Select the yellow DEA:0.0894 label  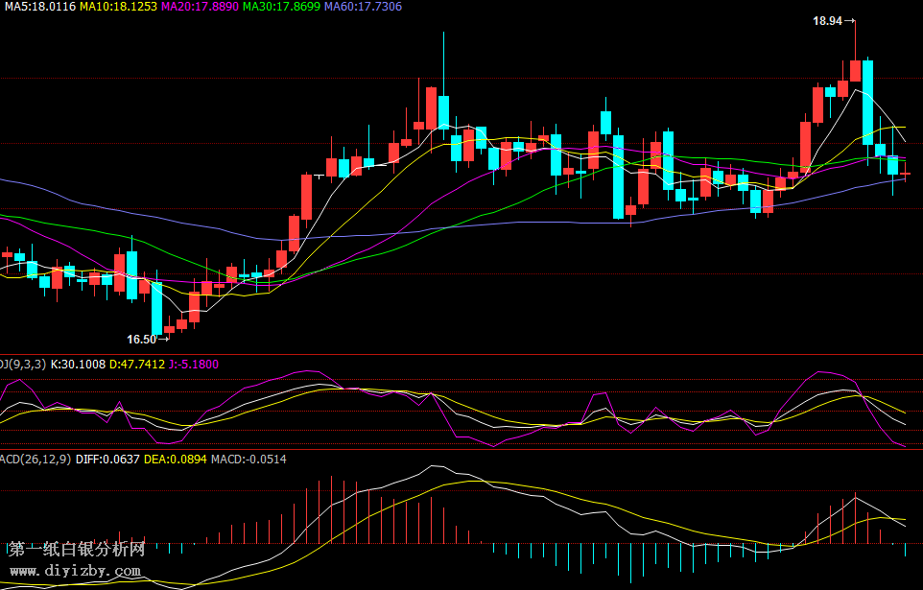(174, 460)
